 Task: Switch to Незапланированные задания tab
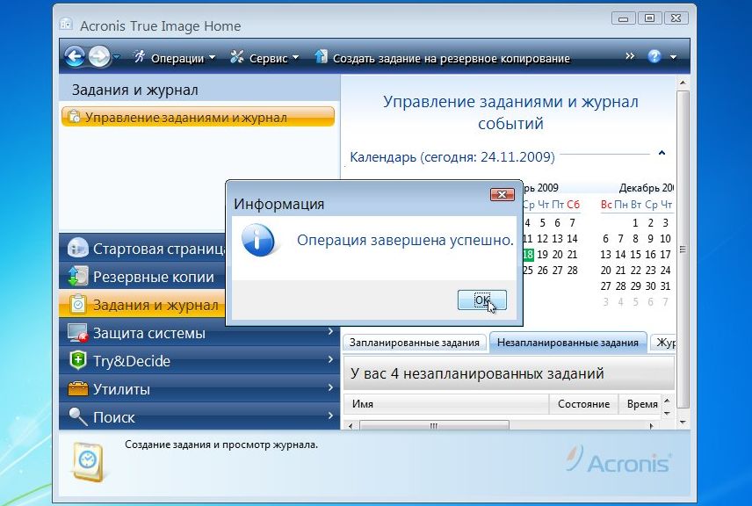tap(568, 343)
